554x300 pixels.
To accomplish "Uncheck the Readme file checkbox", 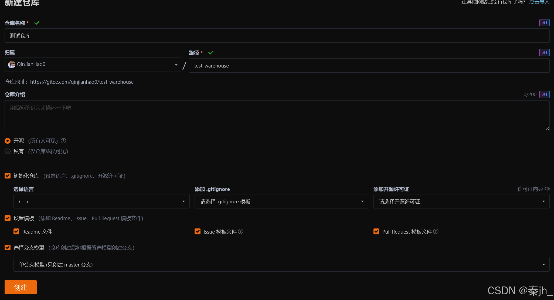I will [16, 231].
